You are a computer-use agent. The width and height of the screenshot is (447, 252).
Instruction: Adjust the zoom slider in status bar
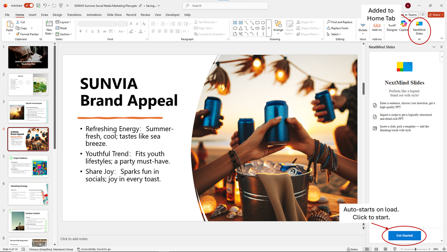click(415, 249)
